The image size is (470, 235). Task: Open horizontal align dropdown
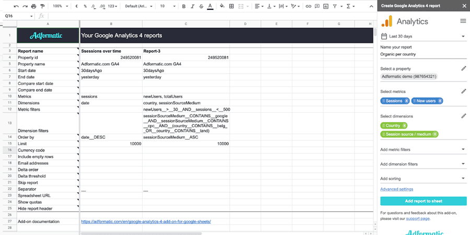pos(259,6)
